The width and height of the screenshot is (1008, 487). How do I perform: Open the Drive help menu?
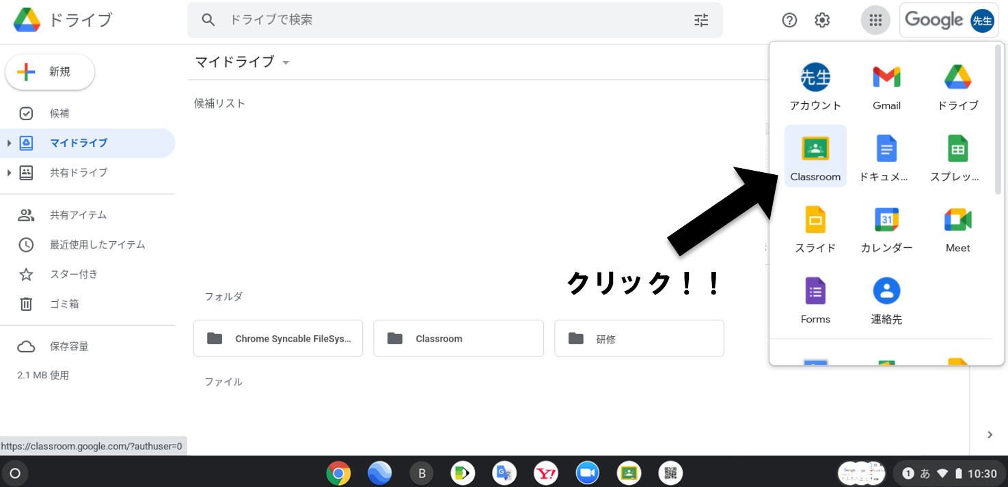(789, 20)
